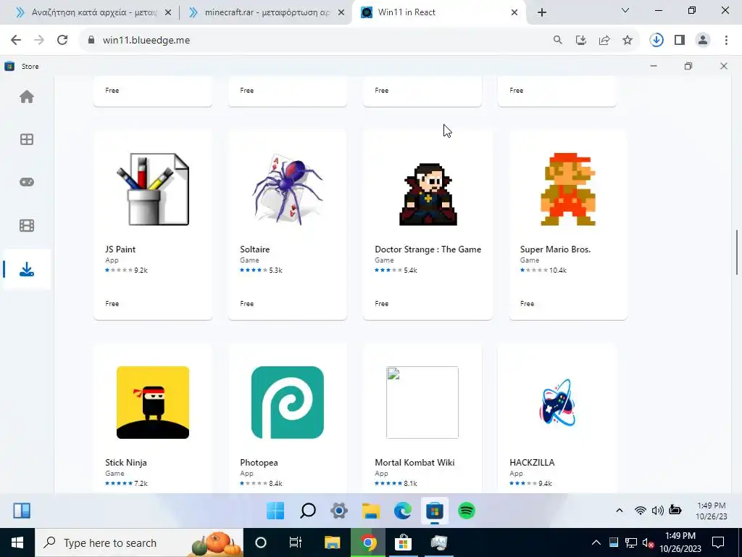Viewport: 742px width, 557px height.
Task: Click the Doctor Strange : The Game title
Action: coord(428,249)
